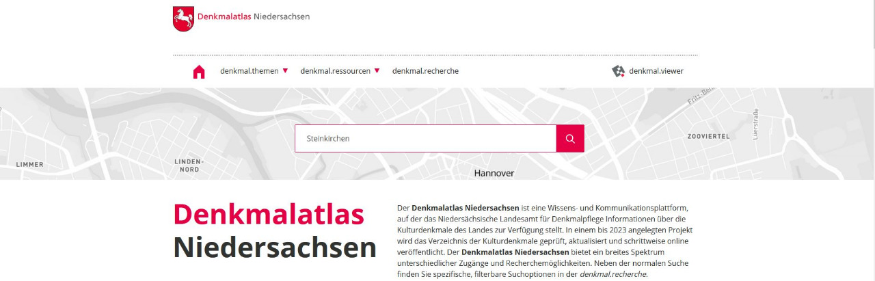The height and width of the screenshot is (281, 875).
Task: Go to the home page via house icon
Action: (199, 72)
